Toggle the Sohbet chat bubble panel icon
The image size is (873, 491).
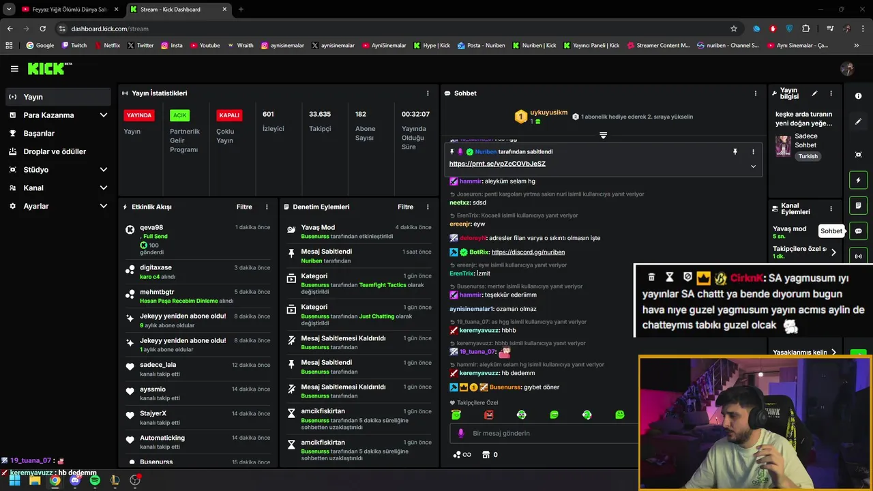click(x=858, y=231)
